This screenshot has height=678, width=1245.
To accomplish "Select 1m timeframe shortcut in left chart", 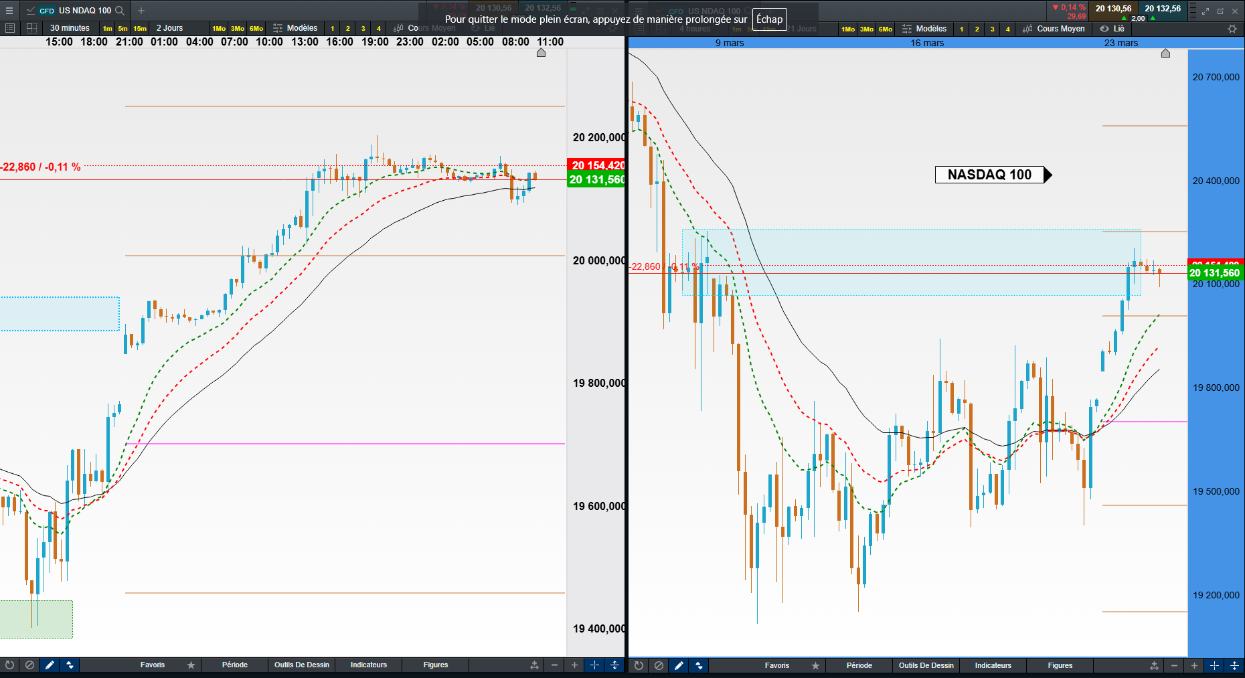I will (x=108, y=29).
